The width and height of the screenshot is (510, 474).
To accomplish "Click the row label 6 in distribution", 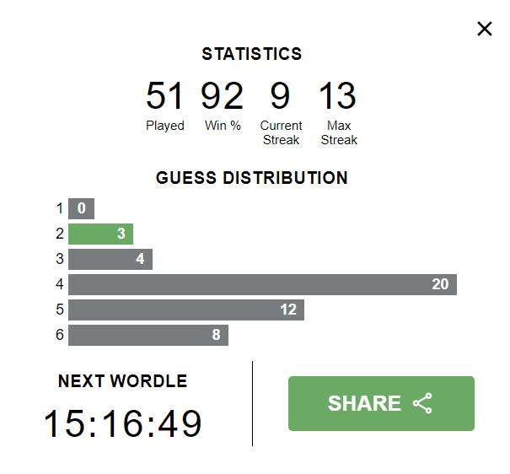I will pyautogui.click(x=60, y=335).
